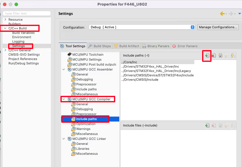The width and height of the screenshot is (242, 167).
Task: Collapse MCU/MPU GCC Assembler node
Action: coord(64,69)
